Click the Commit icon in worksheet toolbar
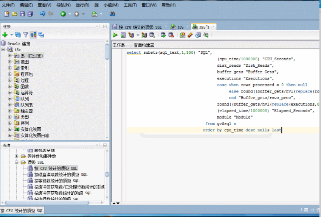Viewport: 321px width, 217px height. coord(163,35)
